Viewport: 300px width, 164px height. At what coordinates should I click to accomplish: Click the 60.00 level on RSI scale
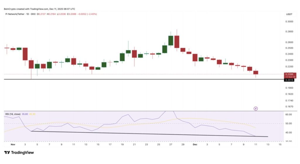[289, 114]
